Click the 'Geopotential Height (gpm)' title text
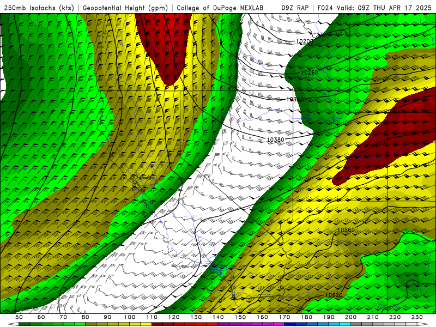The height and width of the screenshot is (327, 436). click(x=125, y=8)
